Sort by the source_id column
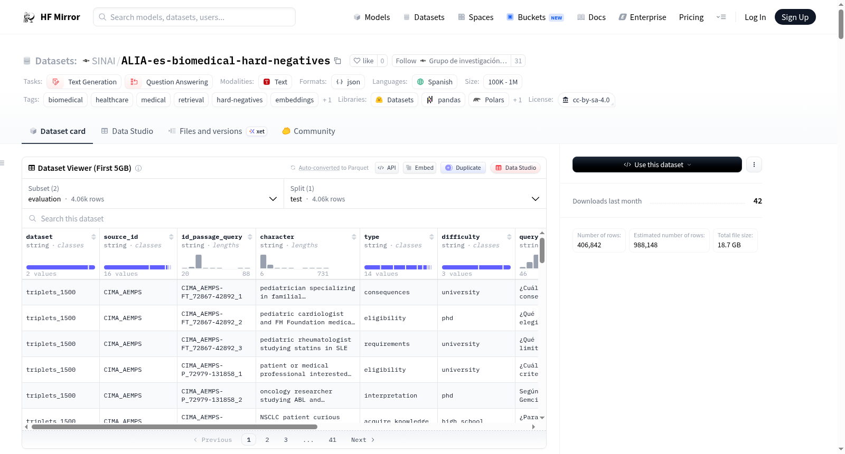Image resolution: width=845 pixels, height=454 pixels. click(x=171, y=237)
